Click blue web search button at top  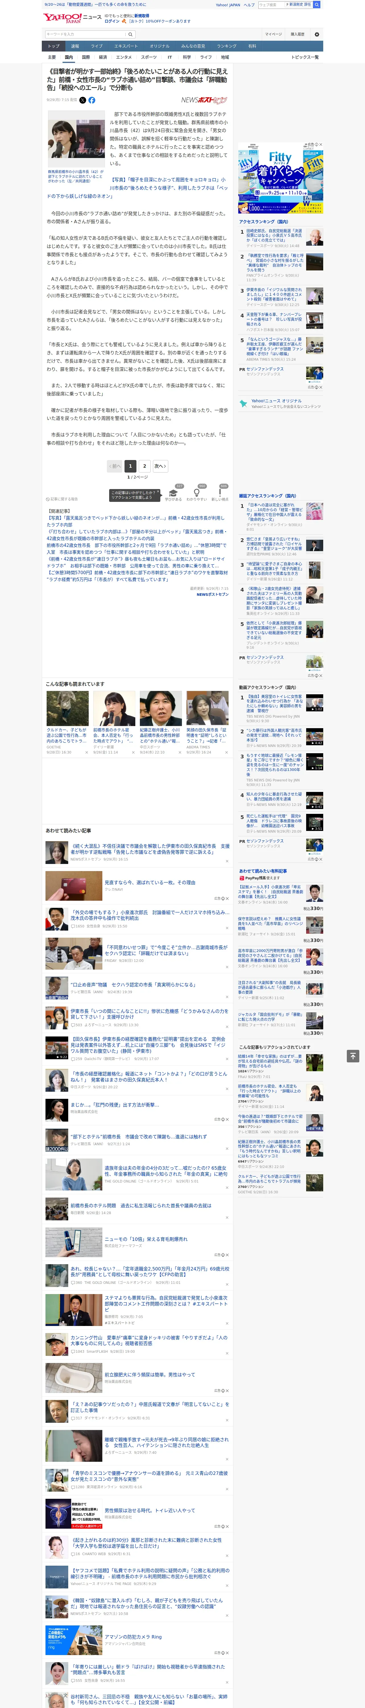pyautogui.click(x=317, y=5)
